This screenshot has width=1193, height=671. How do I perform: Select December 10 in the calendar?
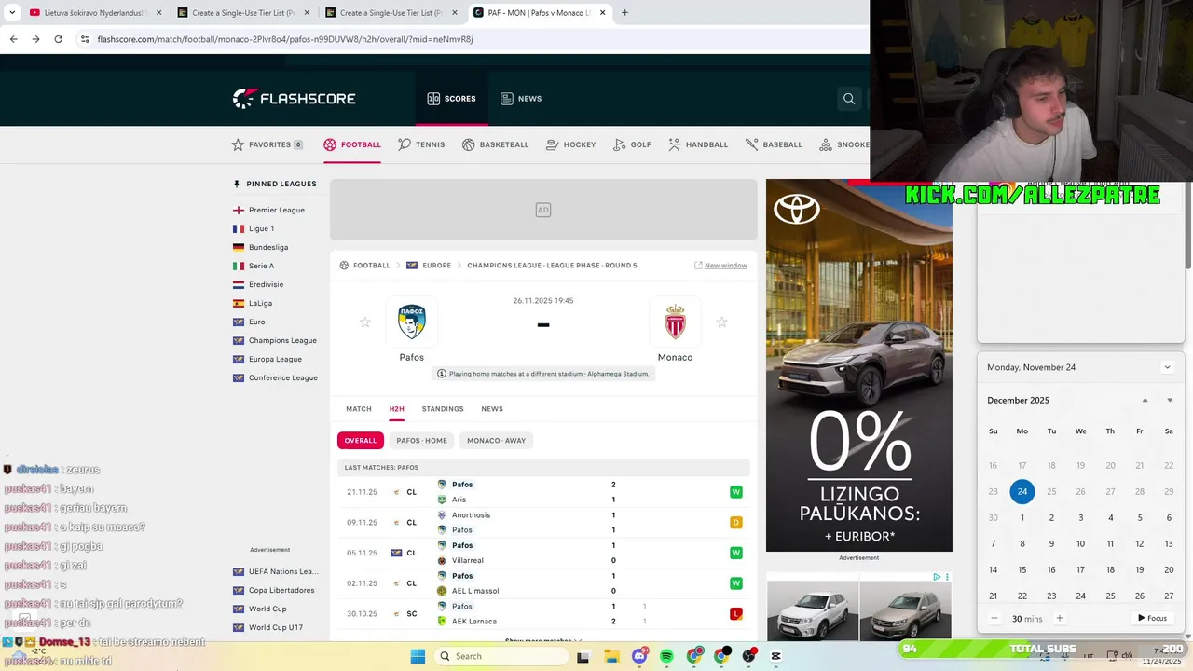tap(1081, 543)
